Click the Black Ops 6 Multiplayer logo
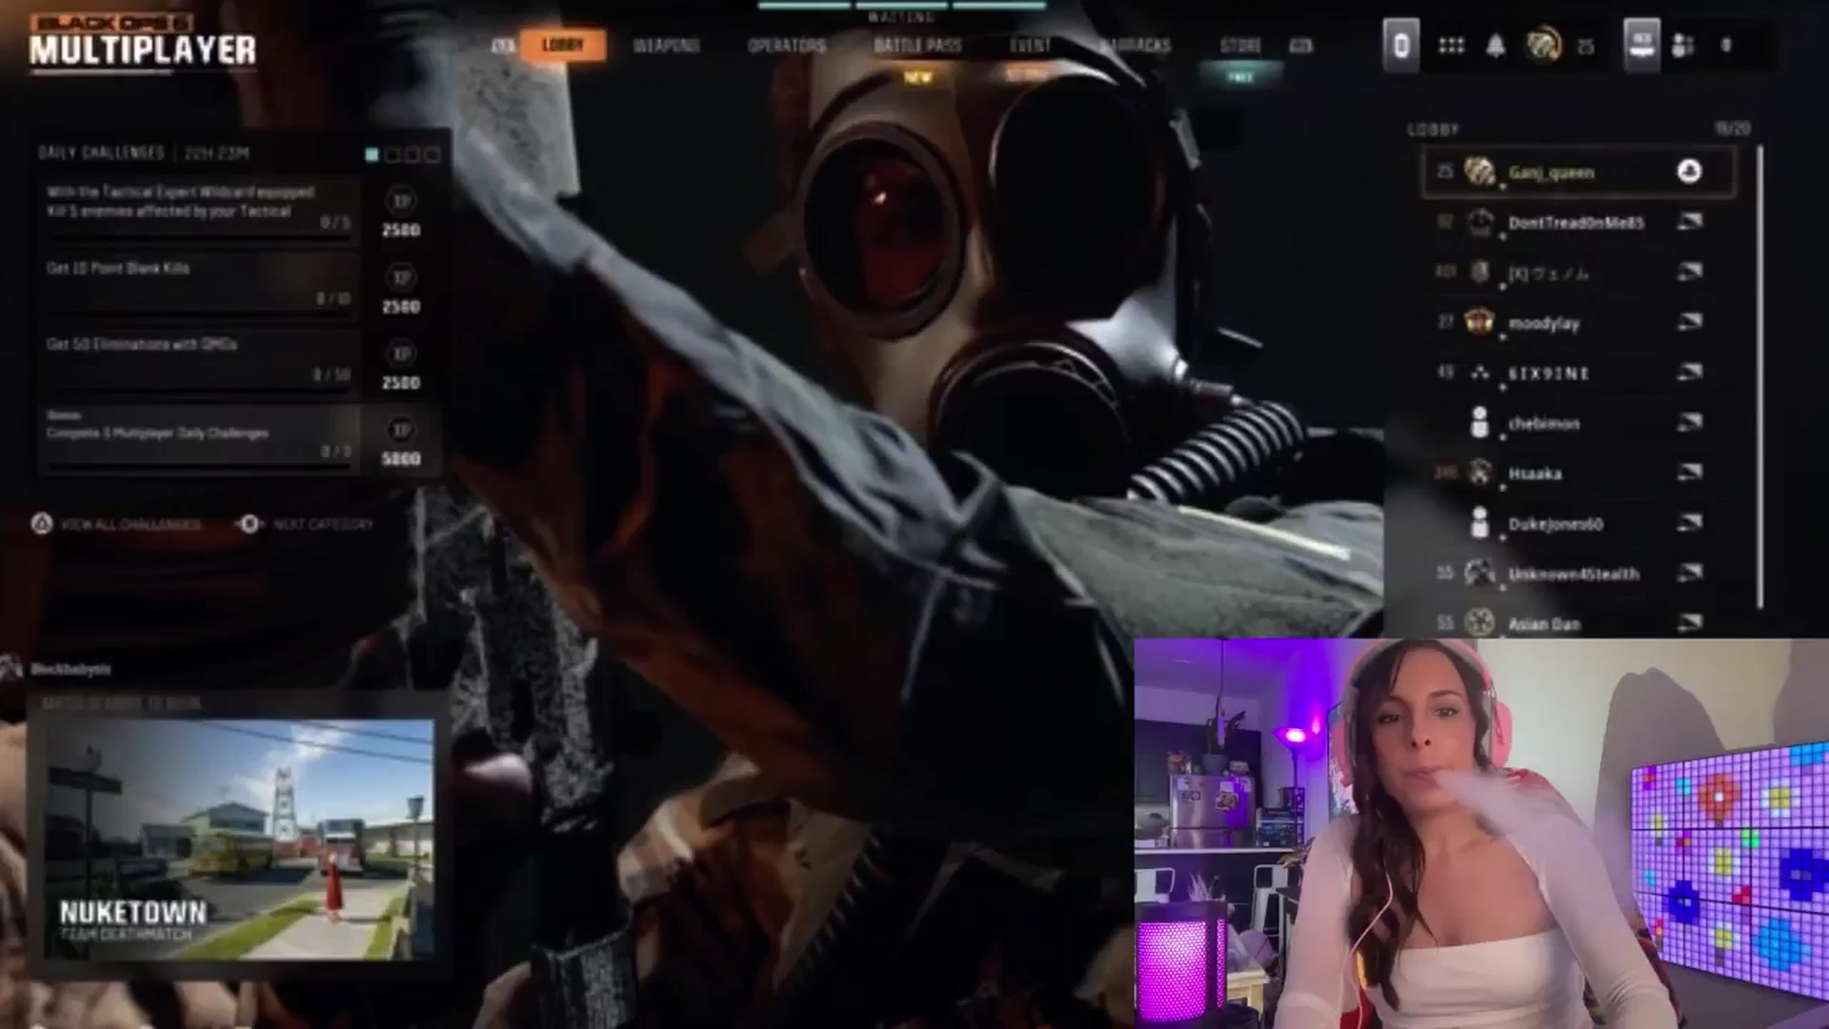Screen dimensions: 1829x1029 (142, 41)
